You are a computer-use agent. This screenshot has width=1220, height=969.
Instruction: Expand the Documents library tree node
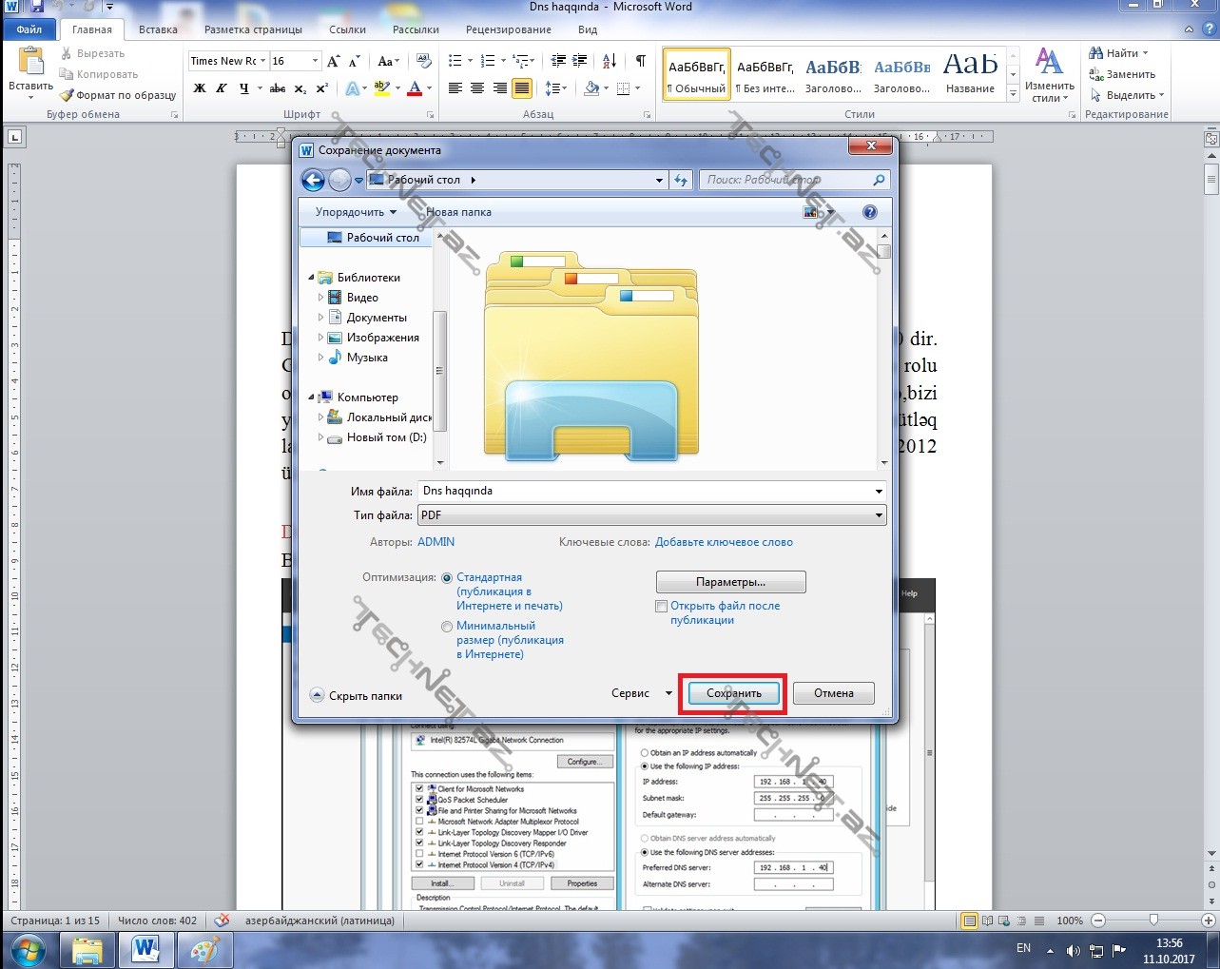coord(321,318)
